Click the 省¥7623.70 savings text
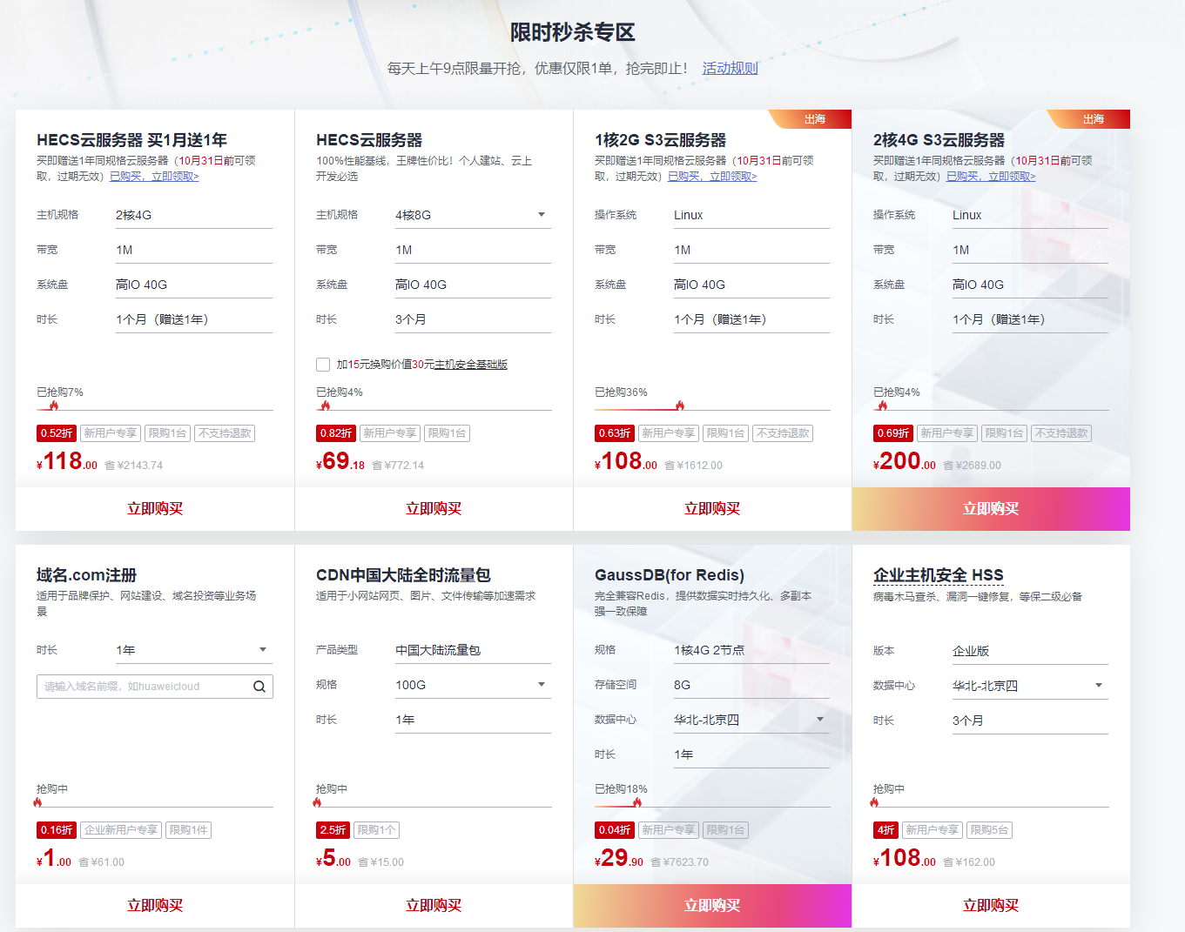Screen dimensions: 1185x932 pyautogui.click(x=680, y=862)
